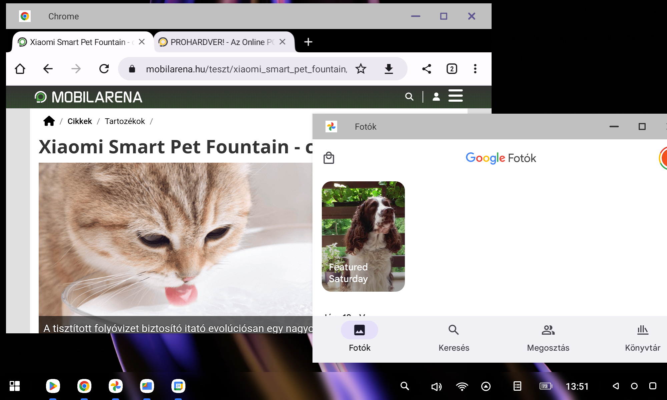This screenshot has width=667, height=400.
Task: Click the download page icon
Action: click(389, 69)
